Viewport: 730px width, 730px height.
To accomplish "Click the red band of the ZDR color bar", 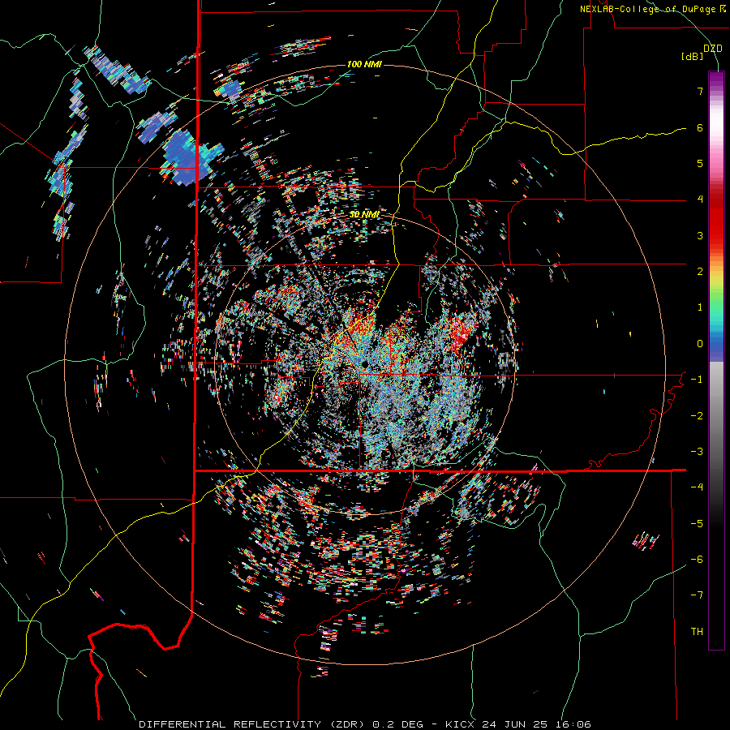I will tap(716, 219).
